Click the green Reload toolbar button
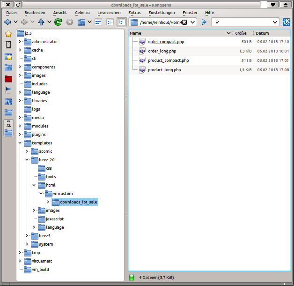 58,22
